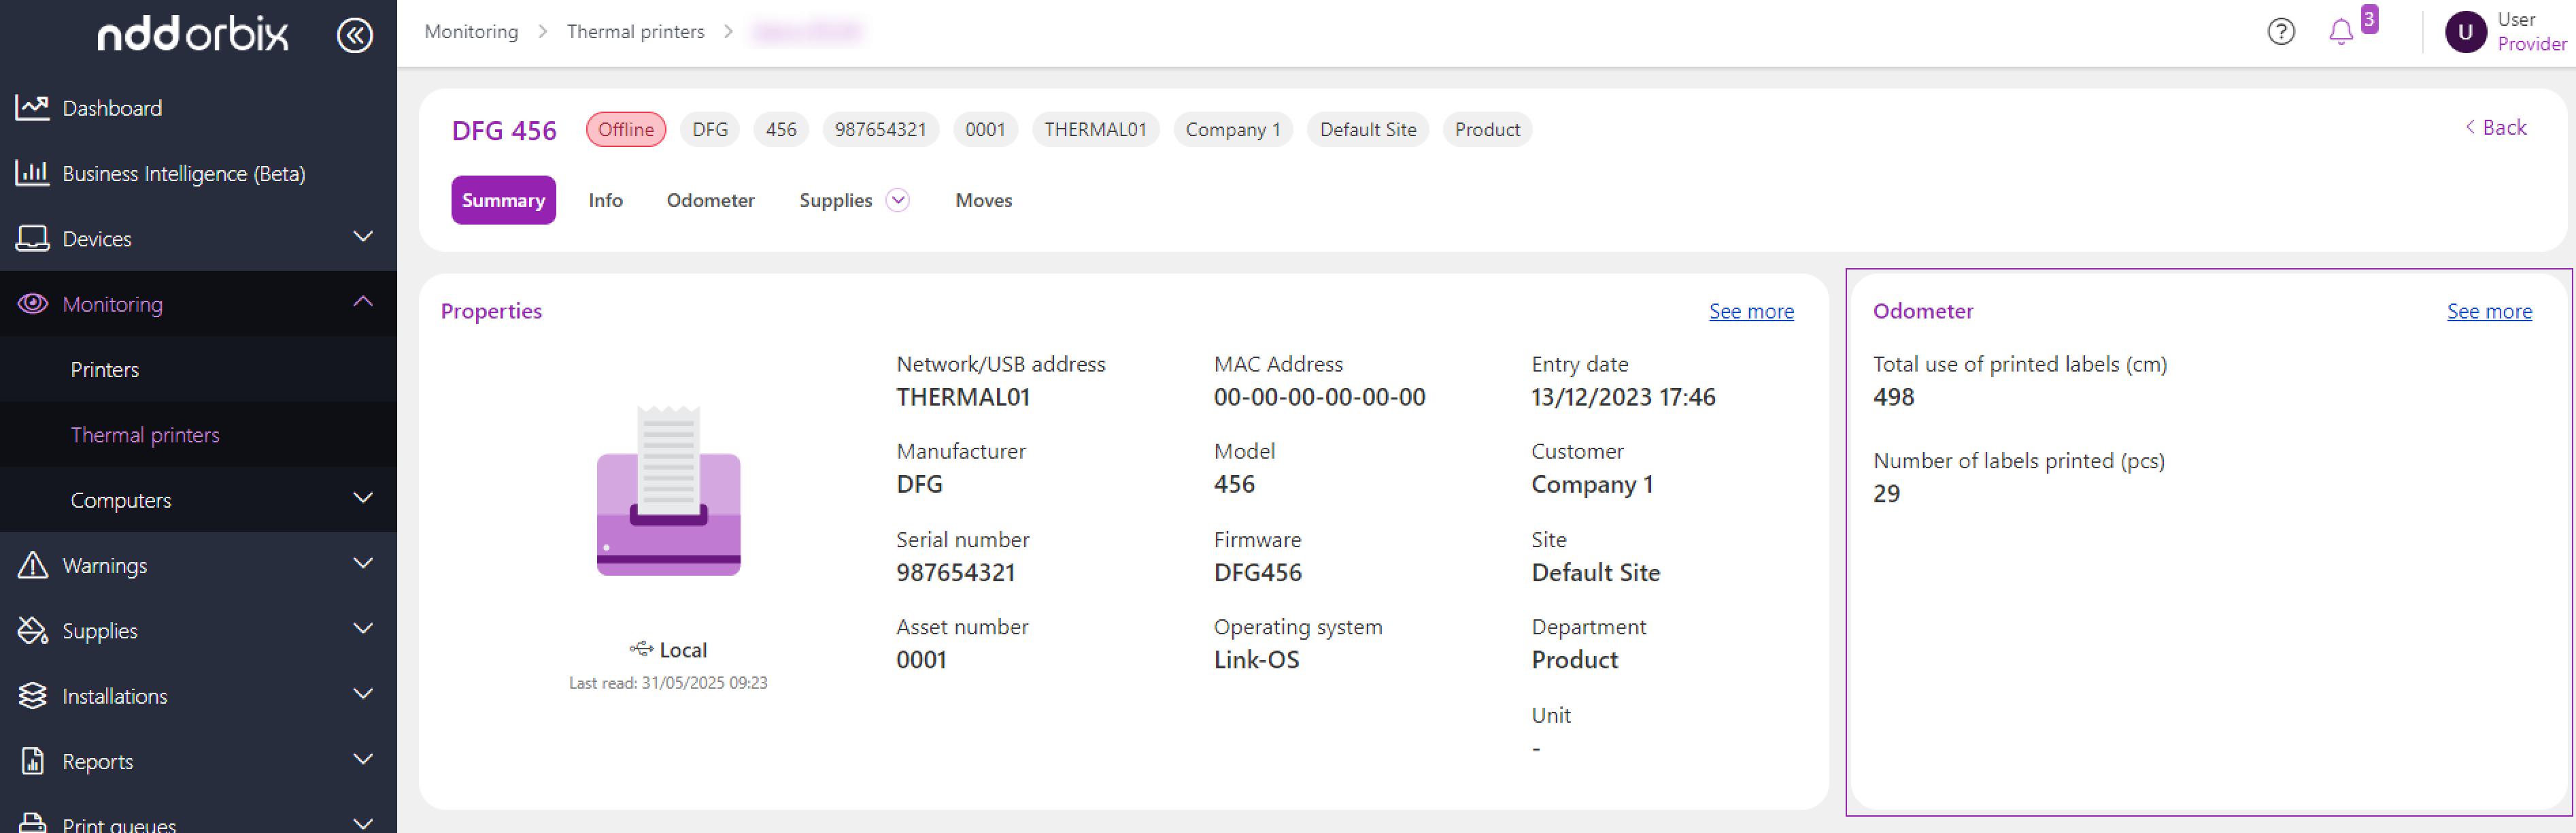This screenshot has width=2576, height=833.
Task: Click the Warnings triangle icon
Action: pyautogui.click(x=32, y=565)
